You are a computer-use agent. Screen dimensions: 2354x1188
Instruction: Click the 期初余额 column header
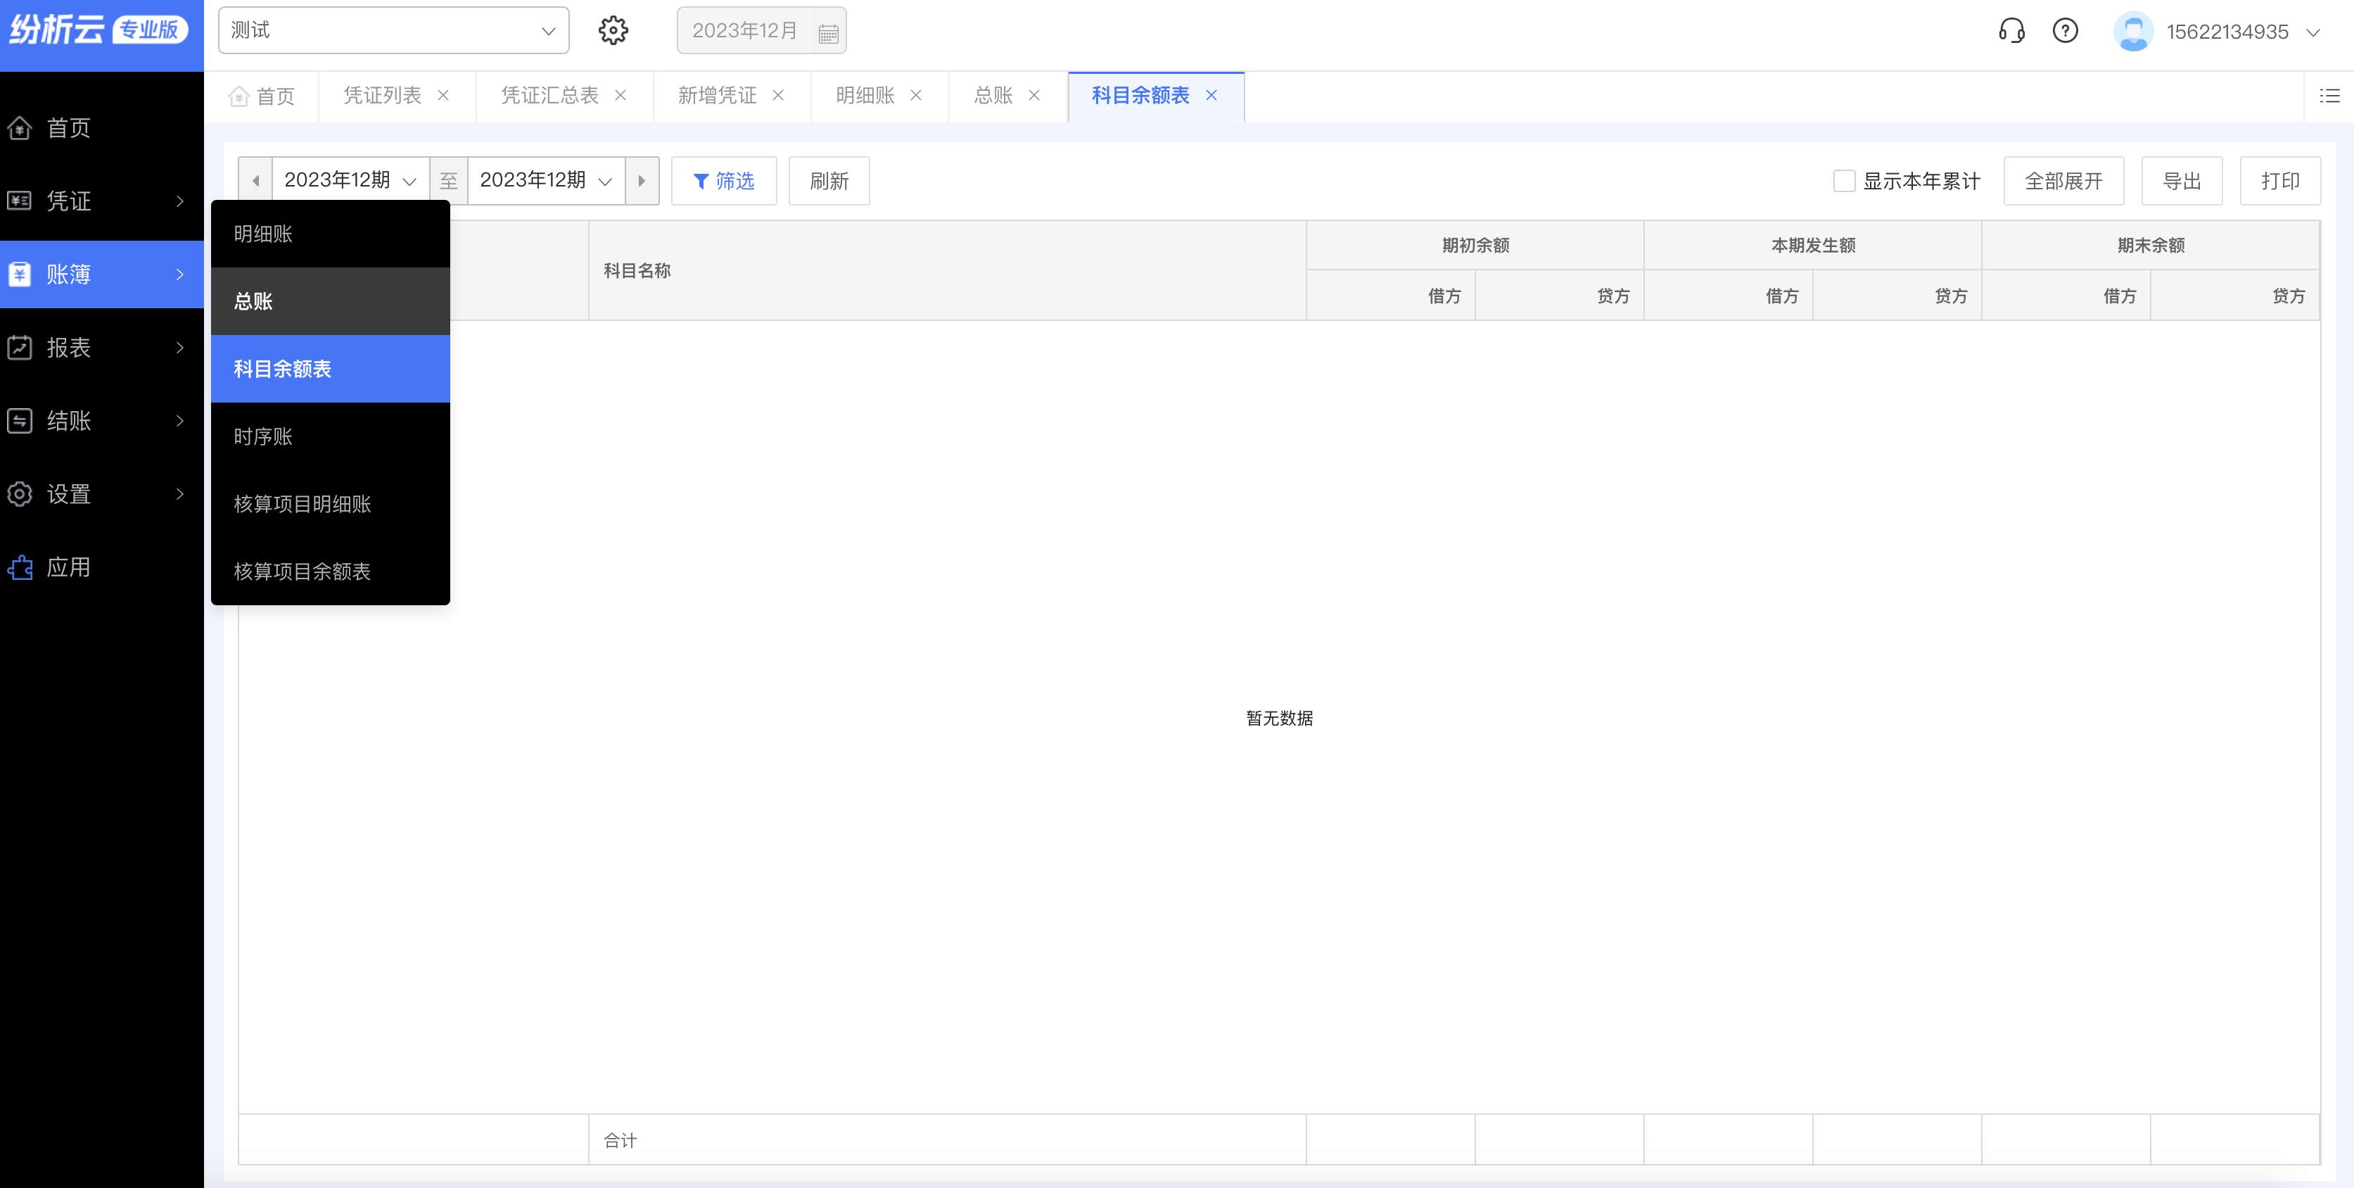(x=1475, y=245)
